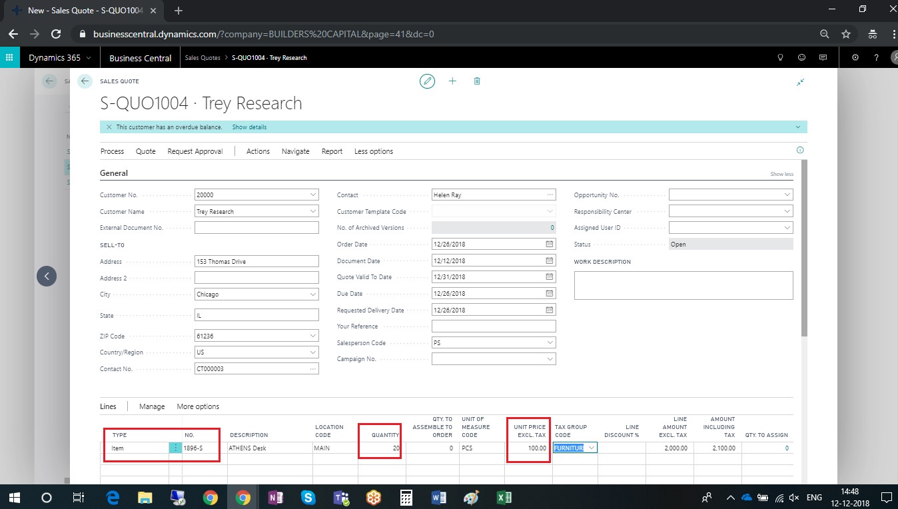This screenshot has height=509, width=898.
Task: Click Show details link in notification
Action: click(x=249, y=127)
